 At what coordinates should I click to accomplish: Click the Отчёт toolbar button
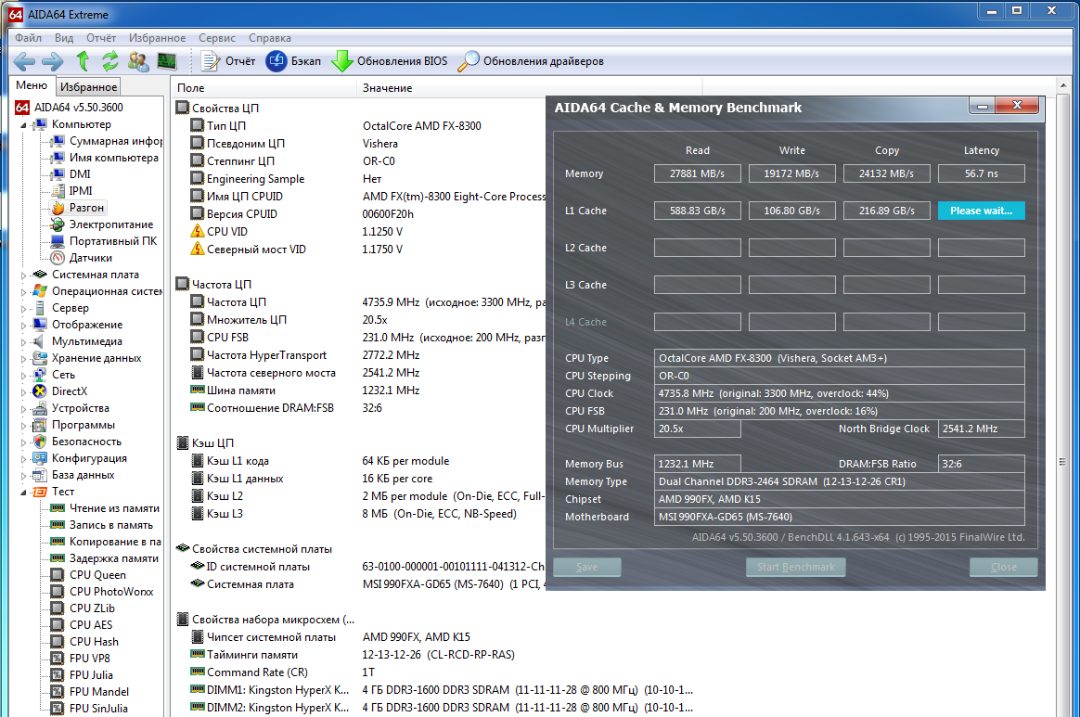click(227, 61)
